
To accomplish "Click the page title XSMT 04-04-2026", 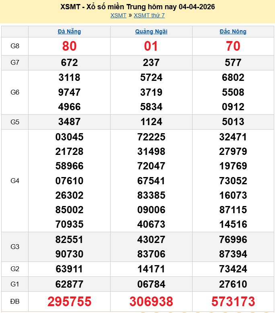I will (137, 7).
